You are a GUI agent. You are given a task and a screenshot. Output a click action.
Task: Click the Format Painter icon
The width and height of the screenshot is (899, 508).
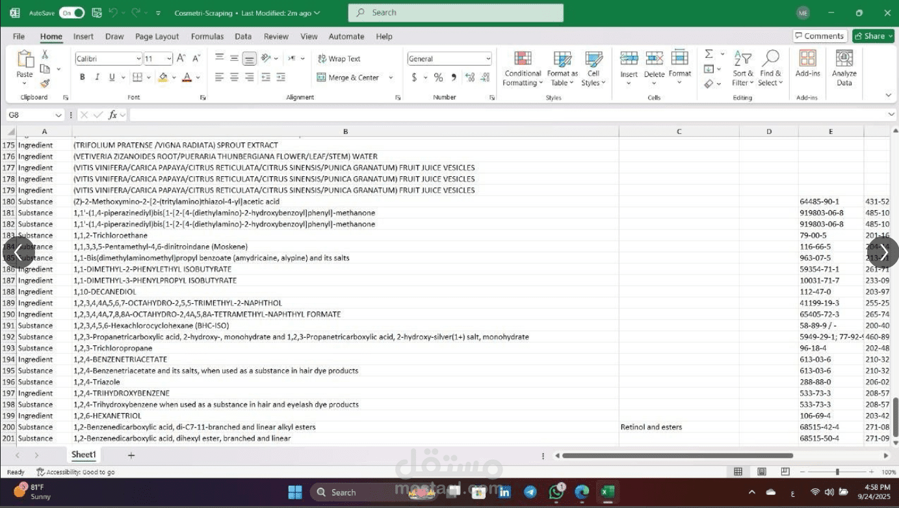(x=44, y=83)
